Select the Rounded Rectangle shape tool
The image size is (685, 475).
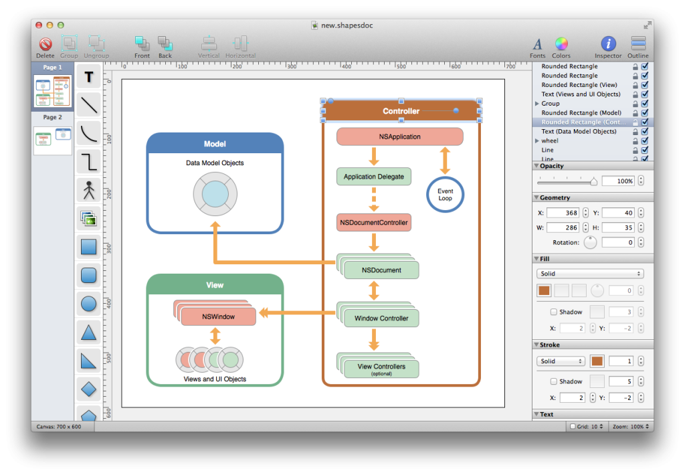click(88, 274)
